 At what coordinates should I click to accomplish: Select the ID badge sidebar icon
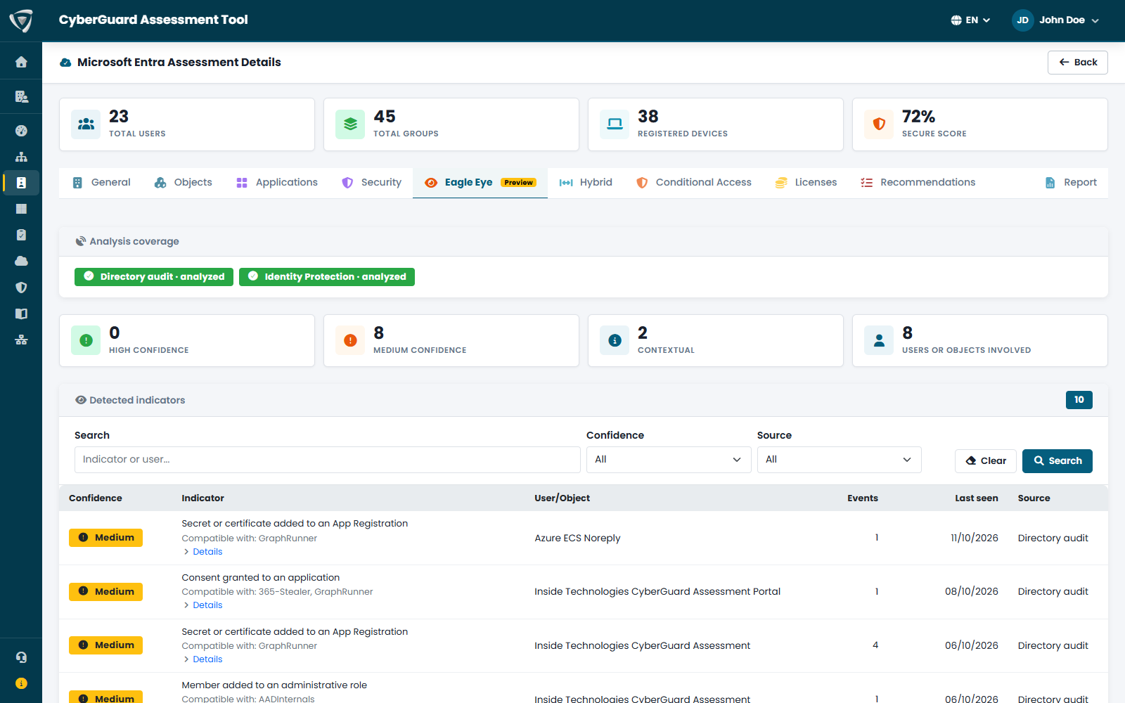tap(21, 183)
